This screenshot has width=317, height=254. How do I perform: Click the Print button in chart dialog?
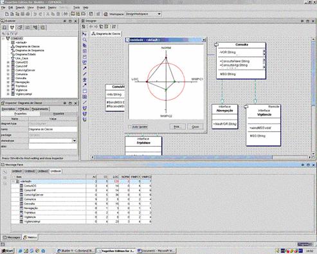[x=177, y=127]
